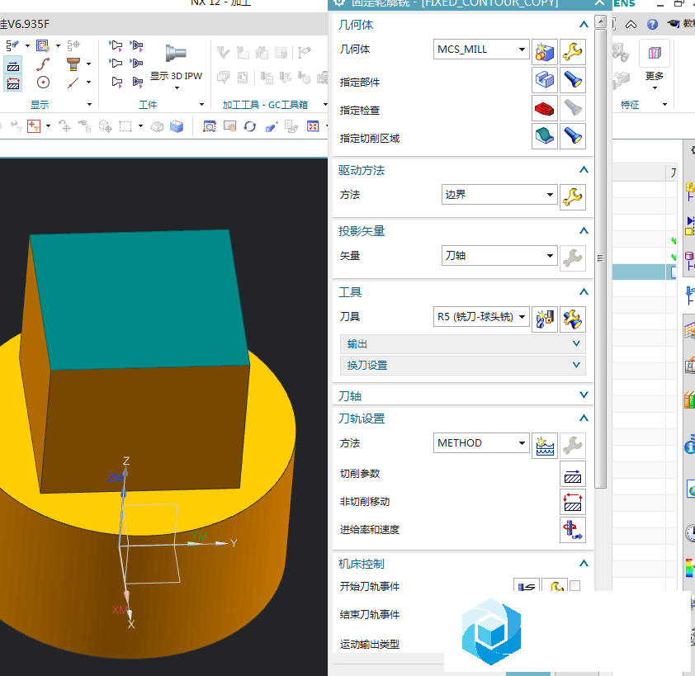The height and width of the screenshot is (676, 695).
Task: Collapse the 工具 section
Action: pos(584,291)
